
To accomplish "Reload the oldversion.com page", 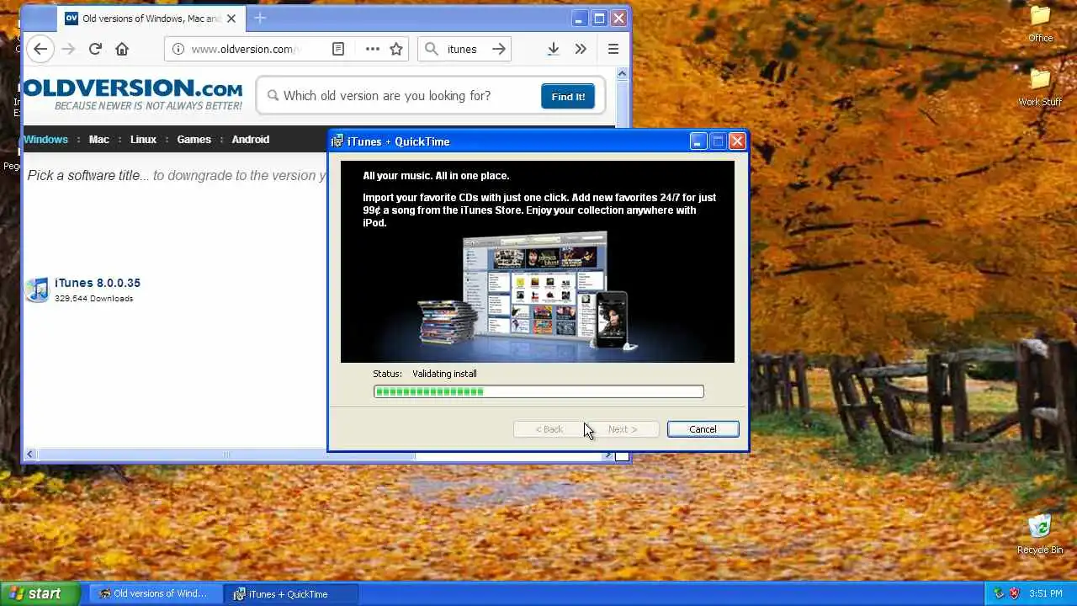I will pos(95,49).
